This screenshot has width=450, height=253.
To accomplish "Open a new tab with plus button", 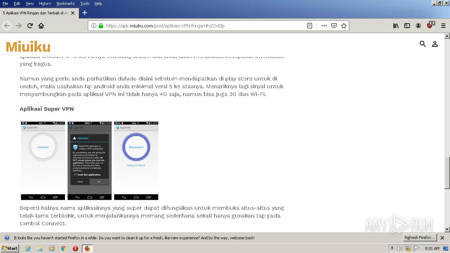I will (x=85, y=13).
